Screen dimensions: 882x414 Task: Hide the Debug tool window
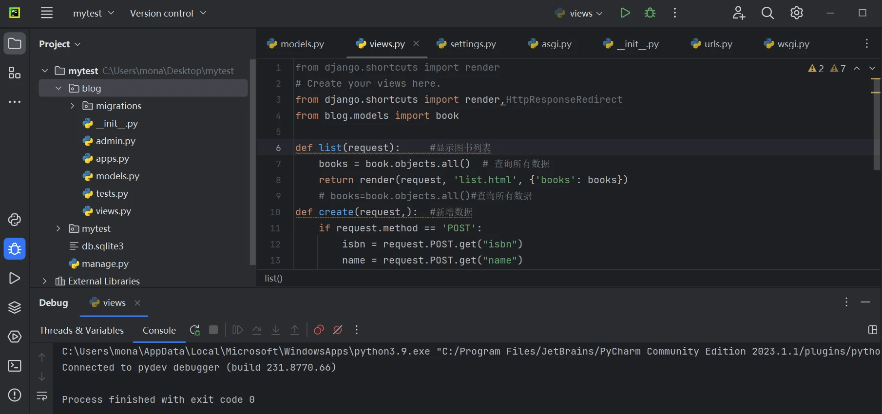pyautogui.click(x=865, y=302)
